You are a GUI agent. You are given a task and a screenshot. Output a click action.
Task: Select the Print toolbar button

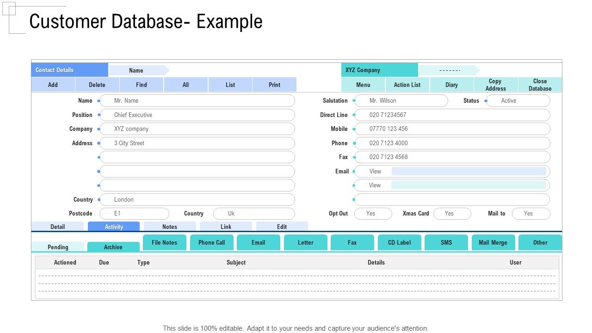pyautogui.click(x=274, y=85)
